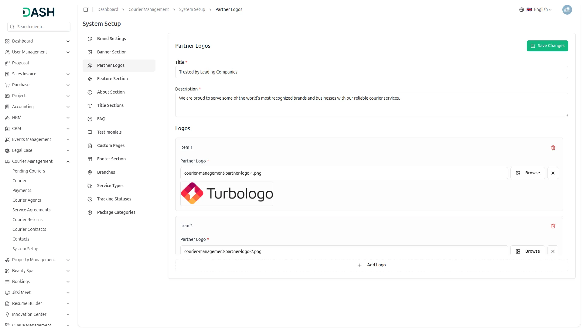Click the Title input field
Viewport: 583px width, 328px height.
(371, 72)
